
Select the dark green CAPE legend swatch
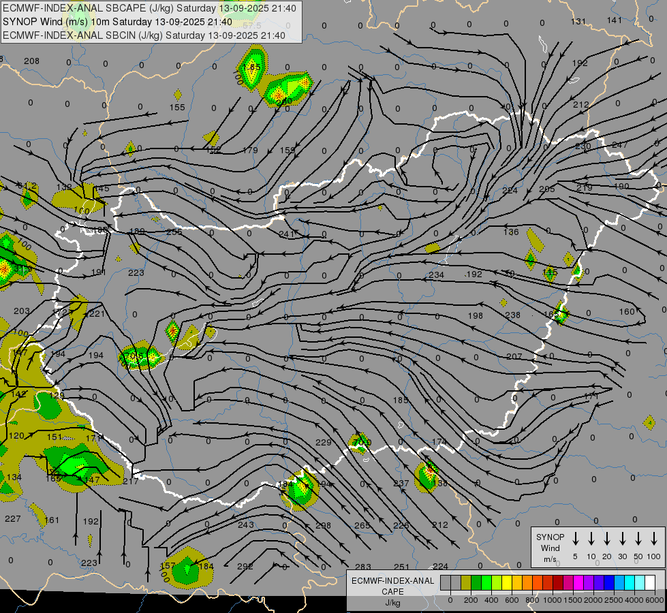476,583
